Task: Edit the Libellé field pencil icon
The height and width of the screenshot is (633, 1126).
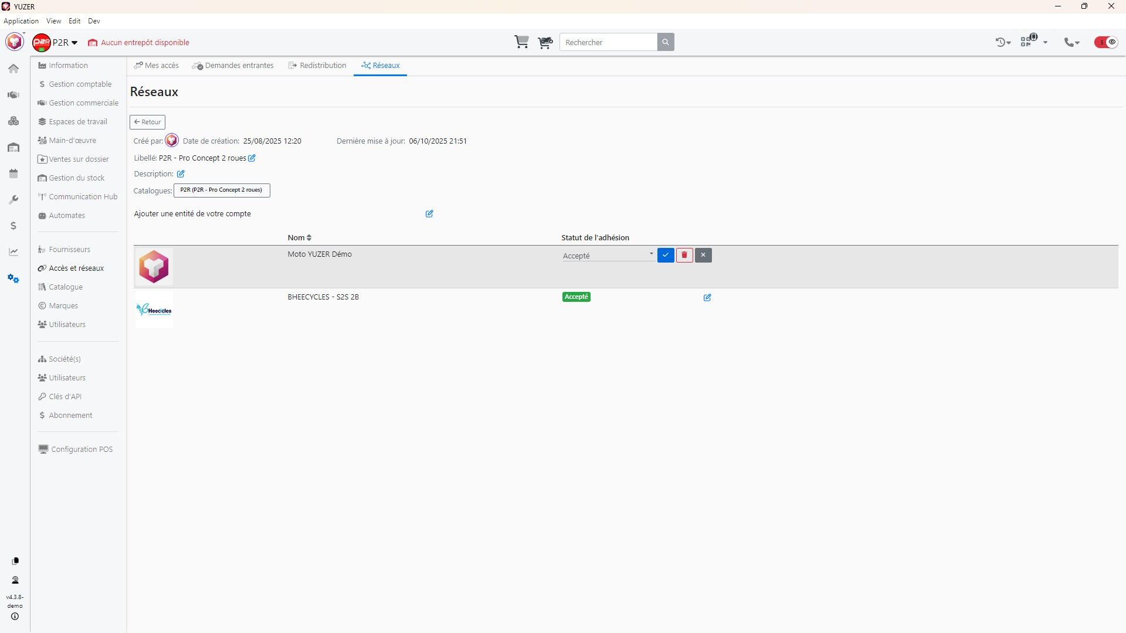Action: [252, 158]
